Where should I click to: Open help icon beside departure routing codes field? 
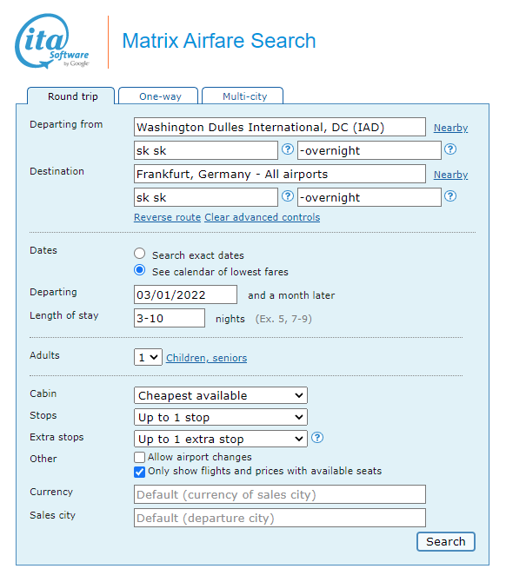287,149
